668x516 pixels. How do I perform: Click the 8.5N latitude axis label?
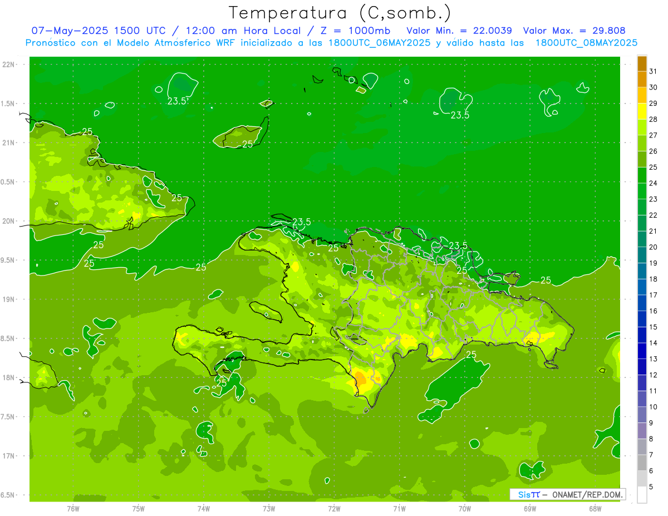click(8, 338)
